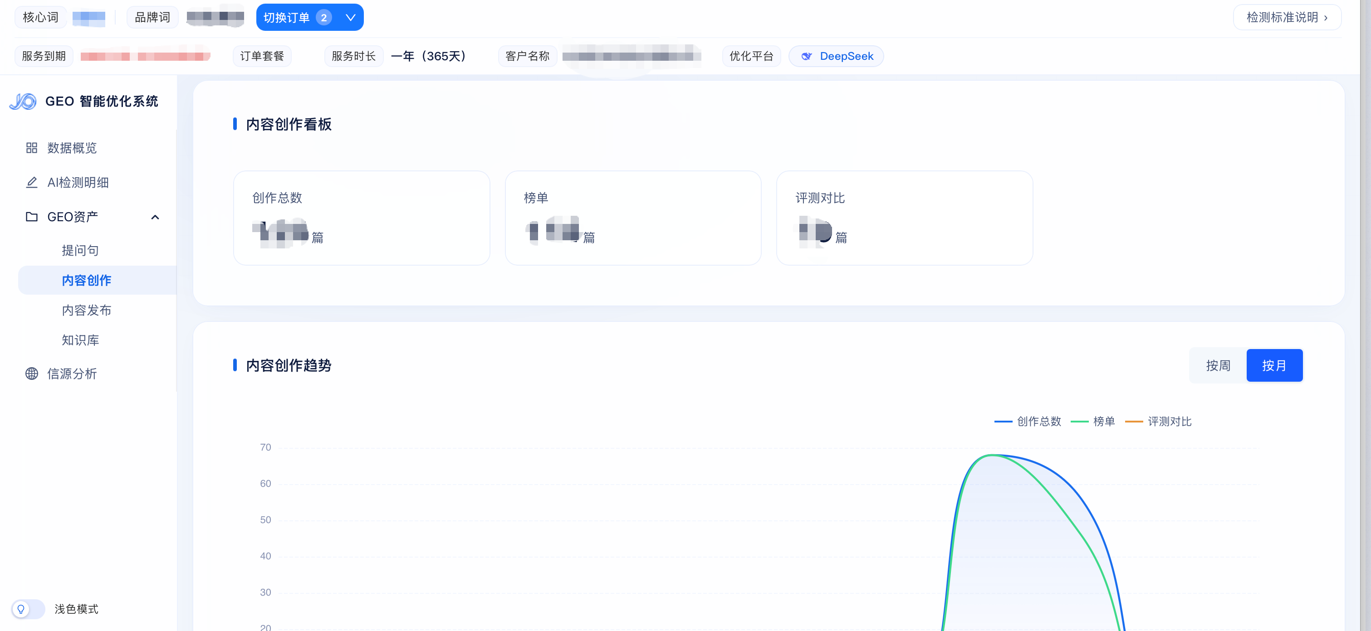Switch trend chart to 按月 view
Image resolution: width=1371 pixels, height=631 pixels.
point(1274,366)
